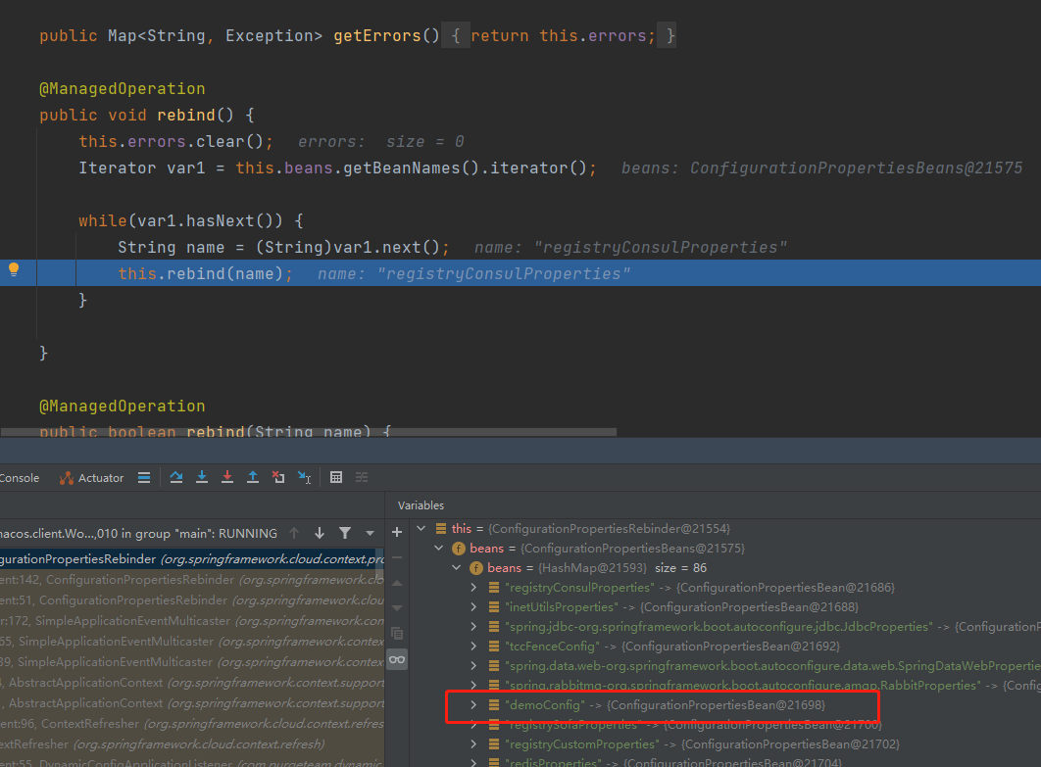Expand the inetUtilsProperties entry
The image size is (1041, 767).
point(473,607)
